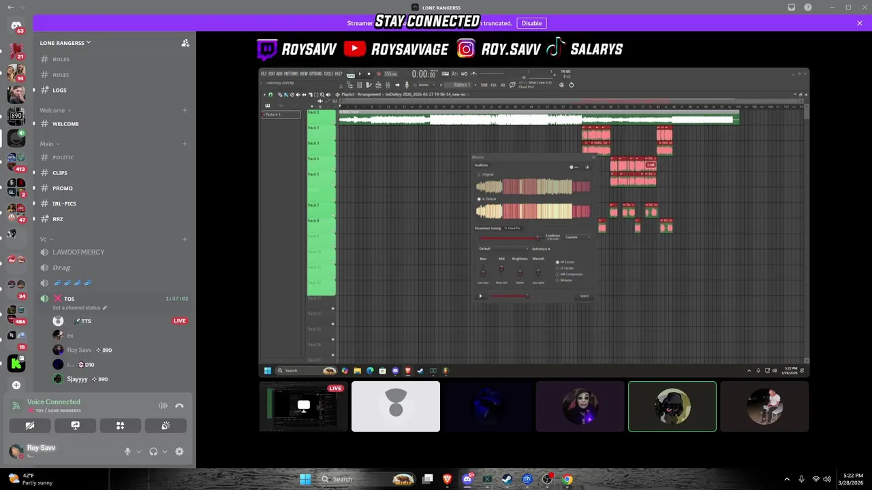Screen dimensions: 872x490
Task: Enable the LF Exciter option
Action: [558, 268]
